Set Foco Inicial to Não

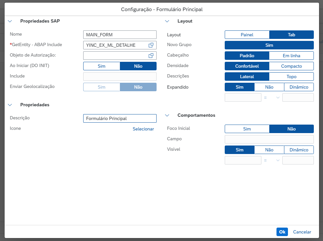(292, 129)
